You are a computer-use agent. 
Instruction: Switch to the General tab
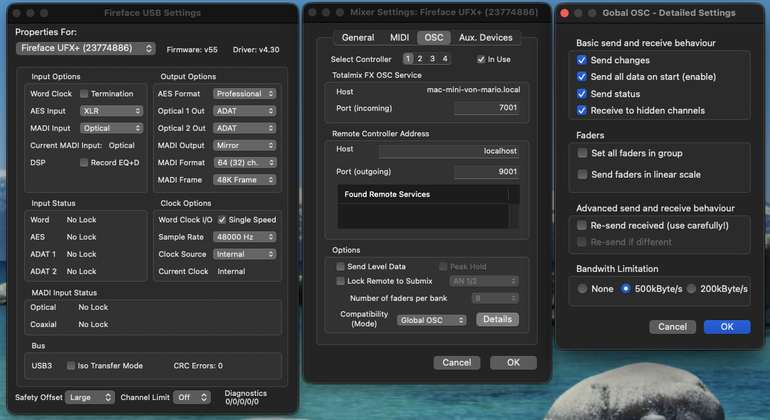358,37
